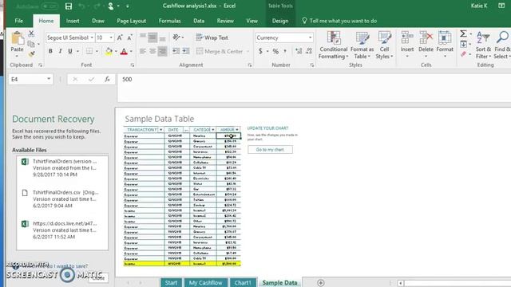Open the font name dropdown Segoe UI Semibold
The image size is (511, 287).
tap(92, 37)
